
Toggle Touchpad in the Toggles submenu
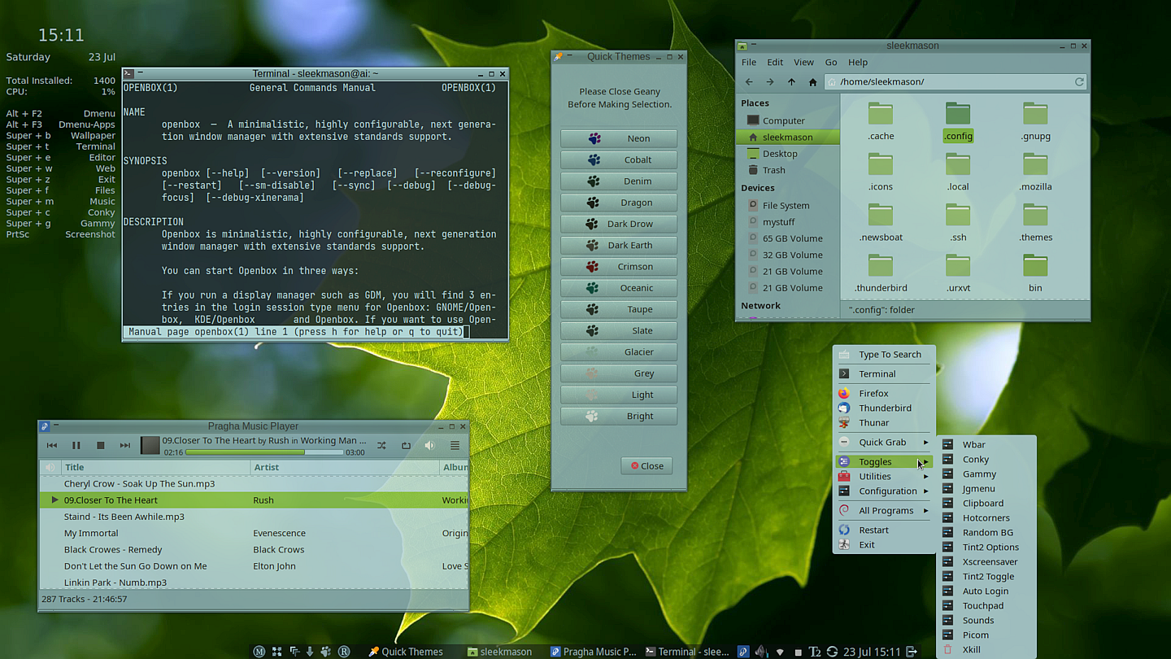coord(986,605)
